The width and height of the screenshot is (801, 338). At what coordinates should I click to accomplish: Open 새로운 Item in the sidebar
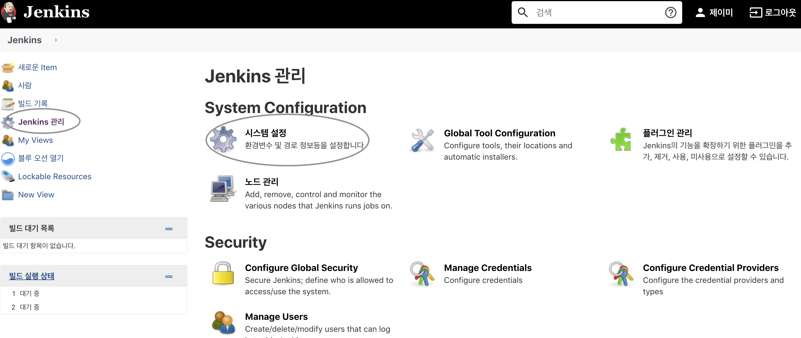pos(37,67)
